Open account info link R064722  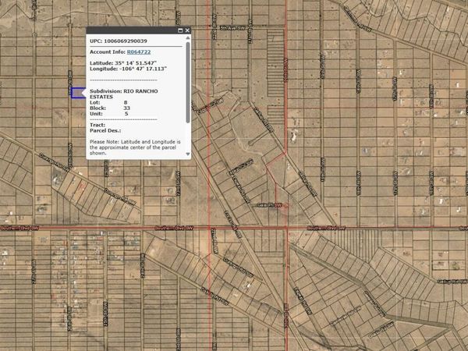click(x=139, y=52)
